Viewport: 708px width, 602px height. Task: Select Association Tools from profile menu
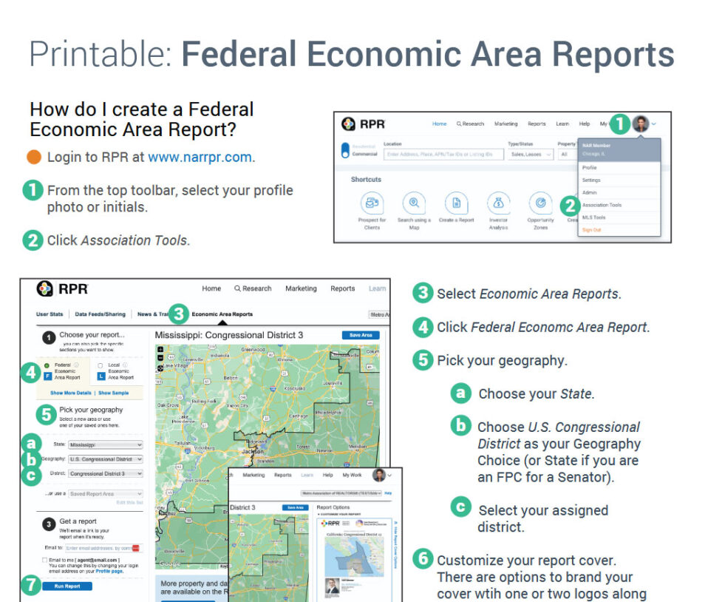[601, 205]
